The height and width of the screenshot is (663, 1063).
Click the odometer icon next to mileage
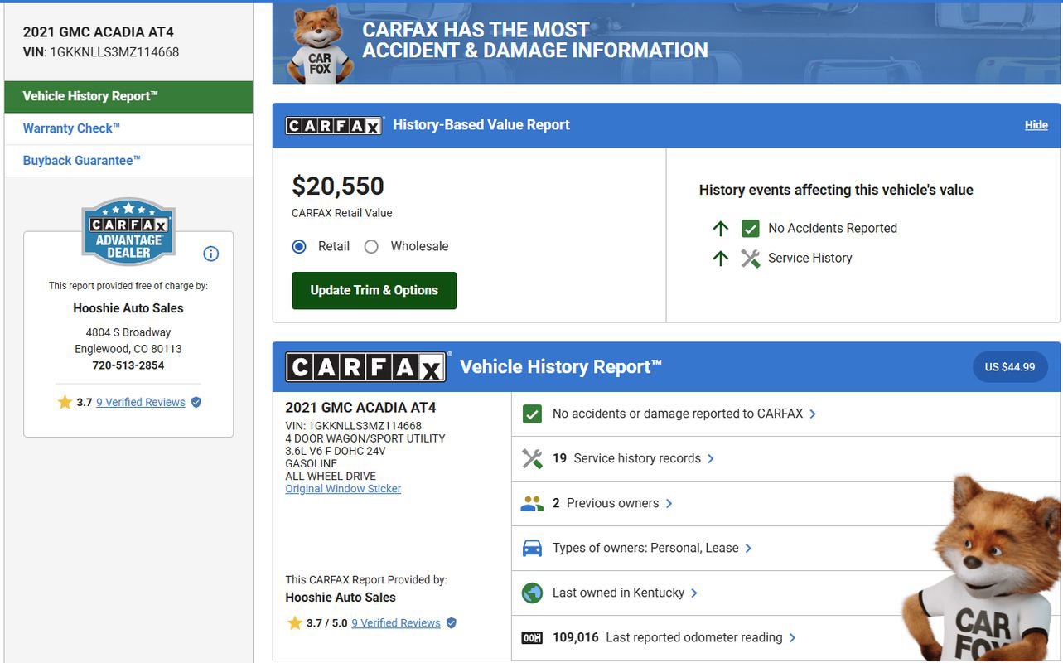tap(531, 636)
